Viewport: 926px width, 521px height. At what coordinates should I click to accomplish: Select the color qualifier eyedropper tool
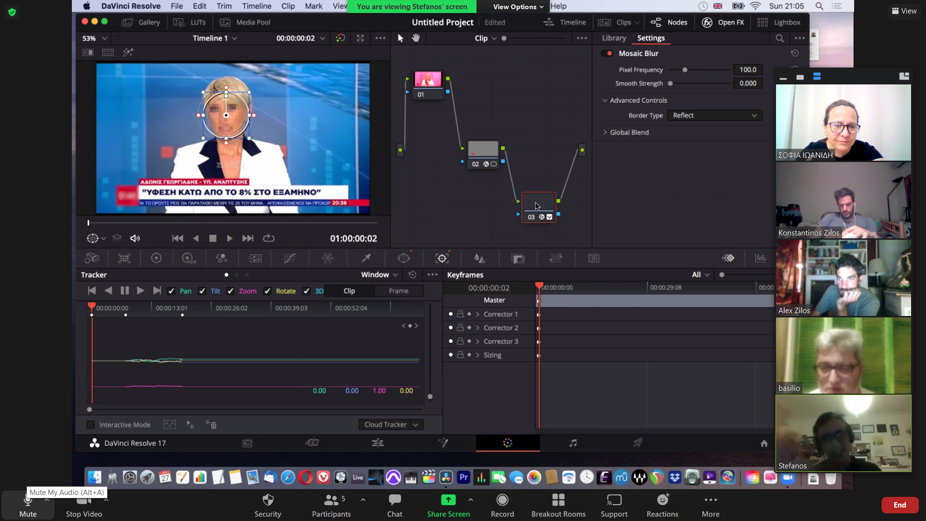click(366, 259)
